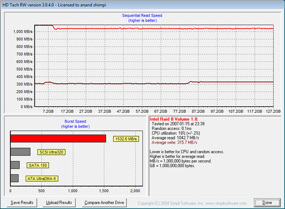Click the 800 MB/s axis label

tap(24, 47)
